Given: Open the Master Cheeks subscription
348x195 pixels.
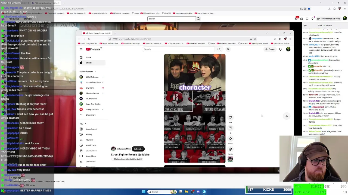Looking at the screenshot, I should 92,93.
